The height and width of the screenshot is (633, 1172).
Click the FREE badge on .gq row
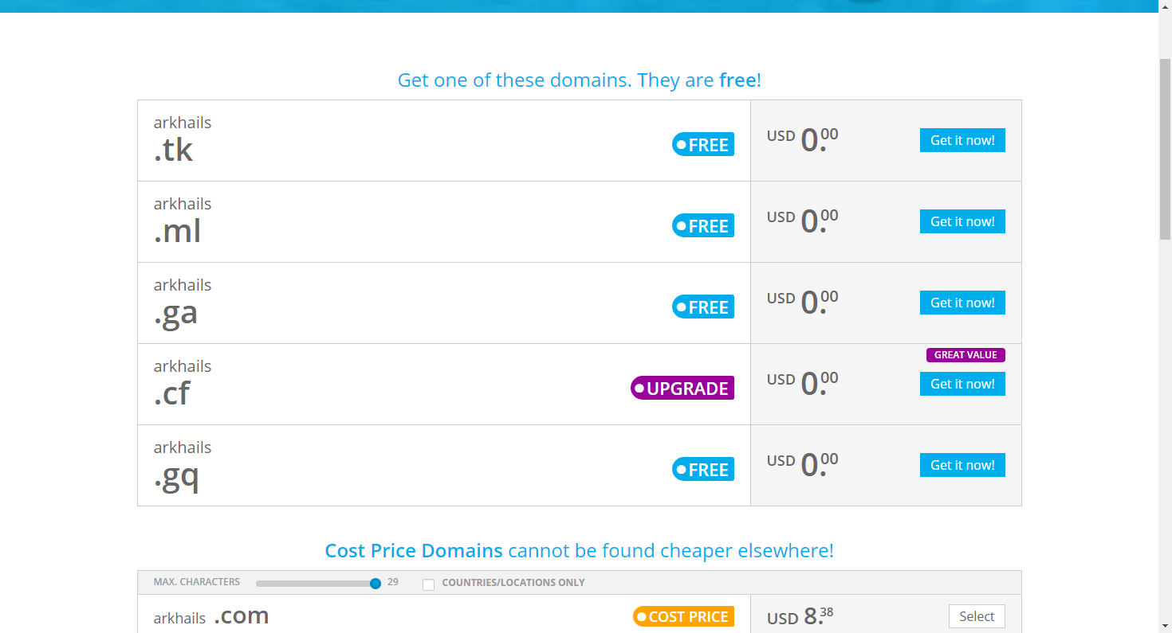703,470
